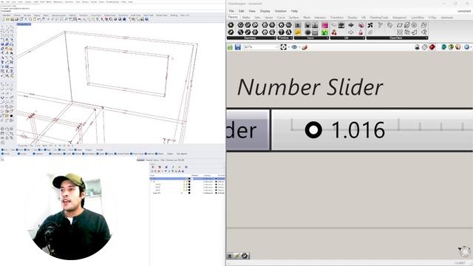
Task: Toggle the Mid osnap checkbox
Action: (x=25, y=150)
